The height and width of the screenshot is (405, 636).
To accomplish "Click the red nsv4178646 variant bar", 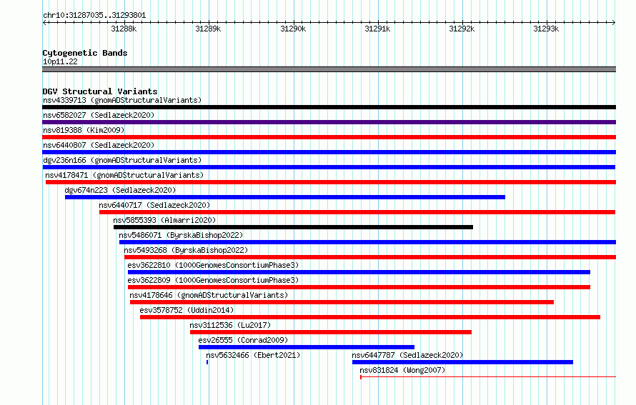I will point(342,302).
